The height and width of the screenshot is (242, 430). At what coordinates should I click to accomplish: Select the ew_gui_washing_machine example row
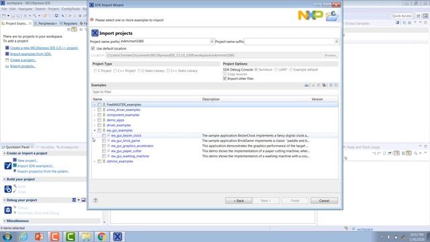pos(215,156)
